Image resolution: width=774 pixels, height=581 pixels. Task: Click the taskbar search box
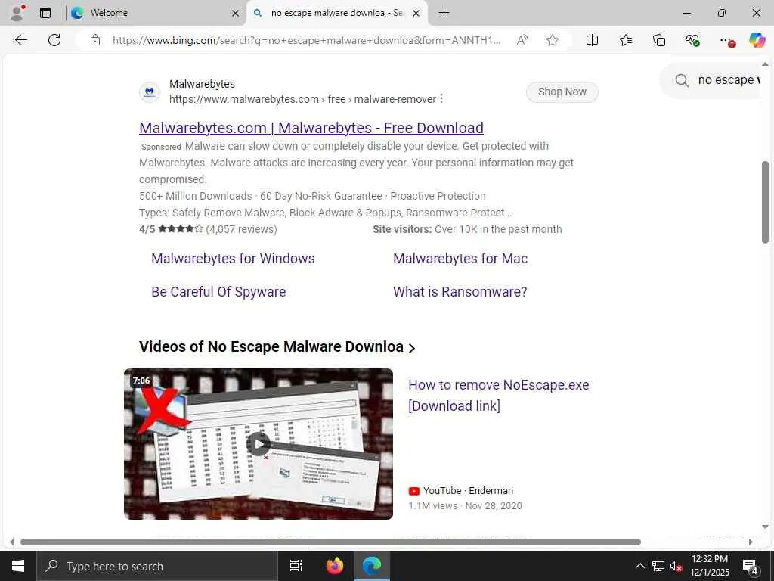pyautogui.click(x=157, y=566)
